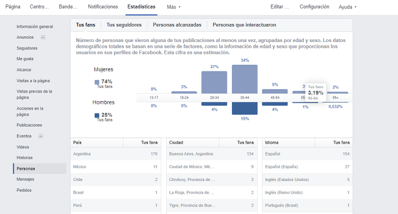Open Configuración in the top bar
The height and width of the screenshot is (214, 398).
tap(314, 7)
